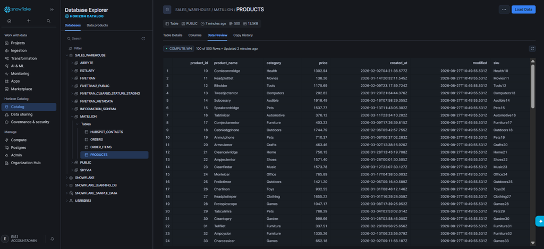The height and width of the screenshot is (249, 544).
Task: Refresh the database explorer tree
Action: (143, 39)
